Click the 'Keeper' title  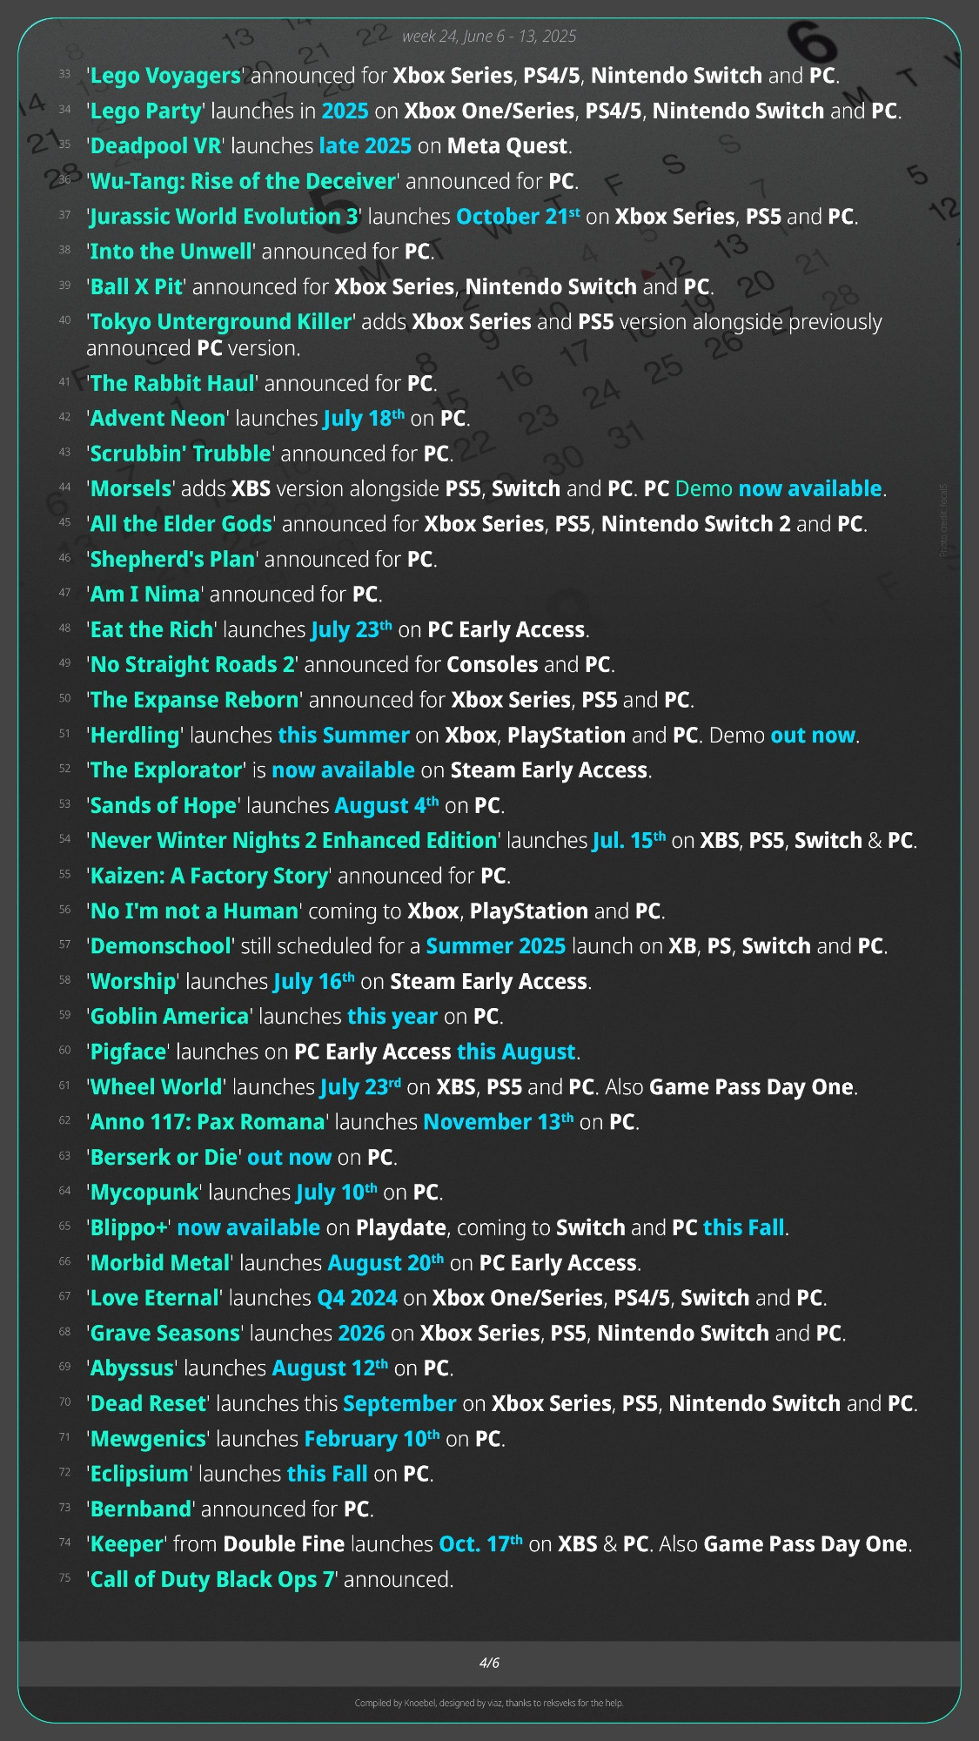tap(127, 1544)
